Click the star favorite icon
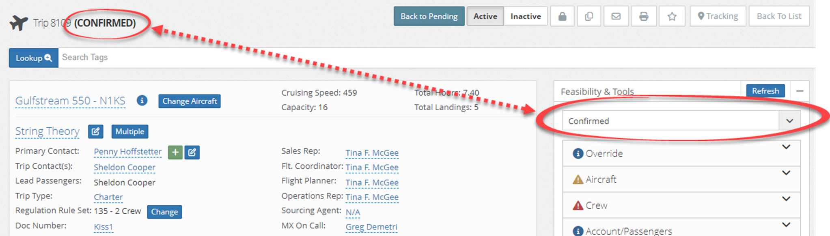The image size is (830, 236). [x=672, y=16]
